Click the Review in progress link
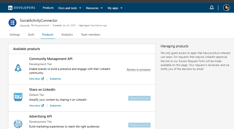The image size is (234, 129). pos(139,70)
